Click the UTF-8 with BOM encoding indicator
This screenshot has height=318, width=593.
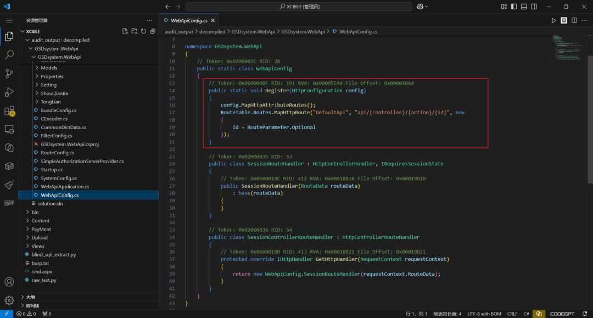point(484,314)
